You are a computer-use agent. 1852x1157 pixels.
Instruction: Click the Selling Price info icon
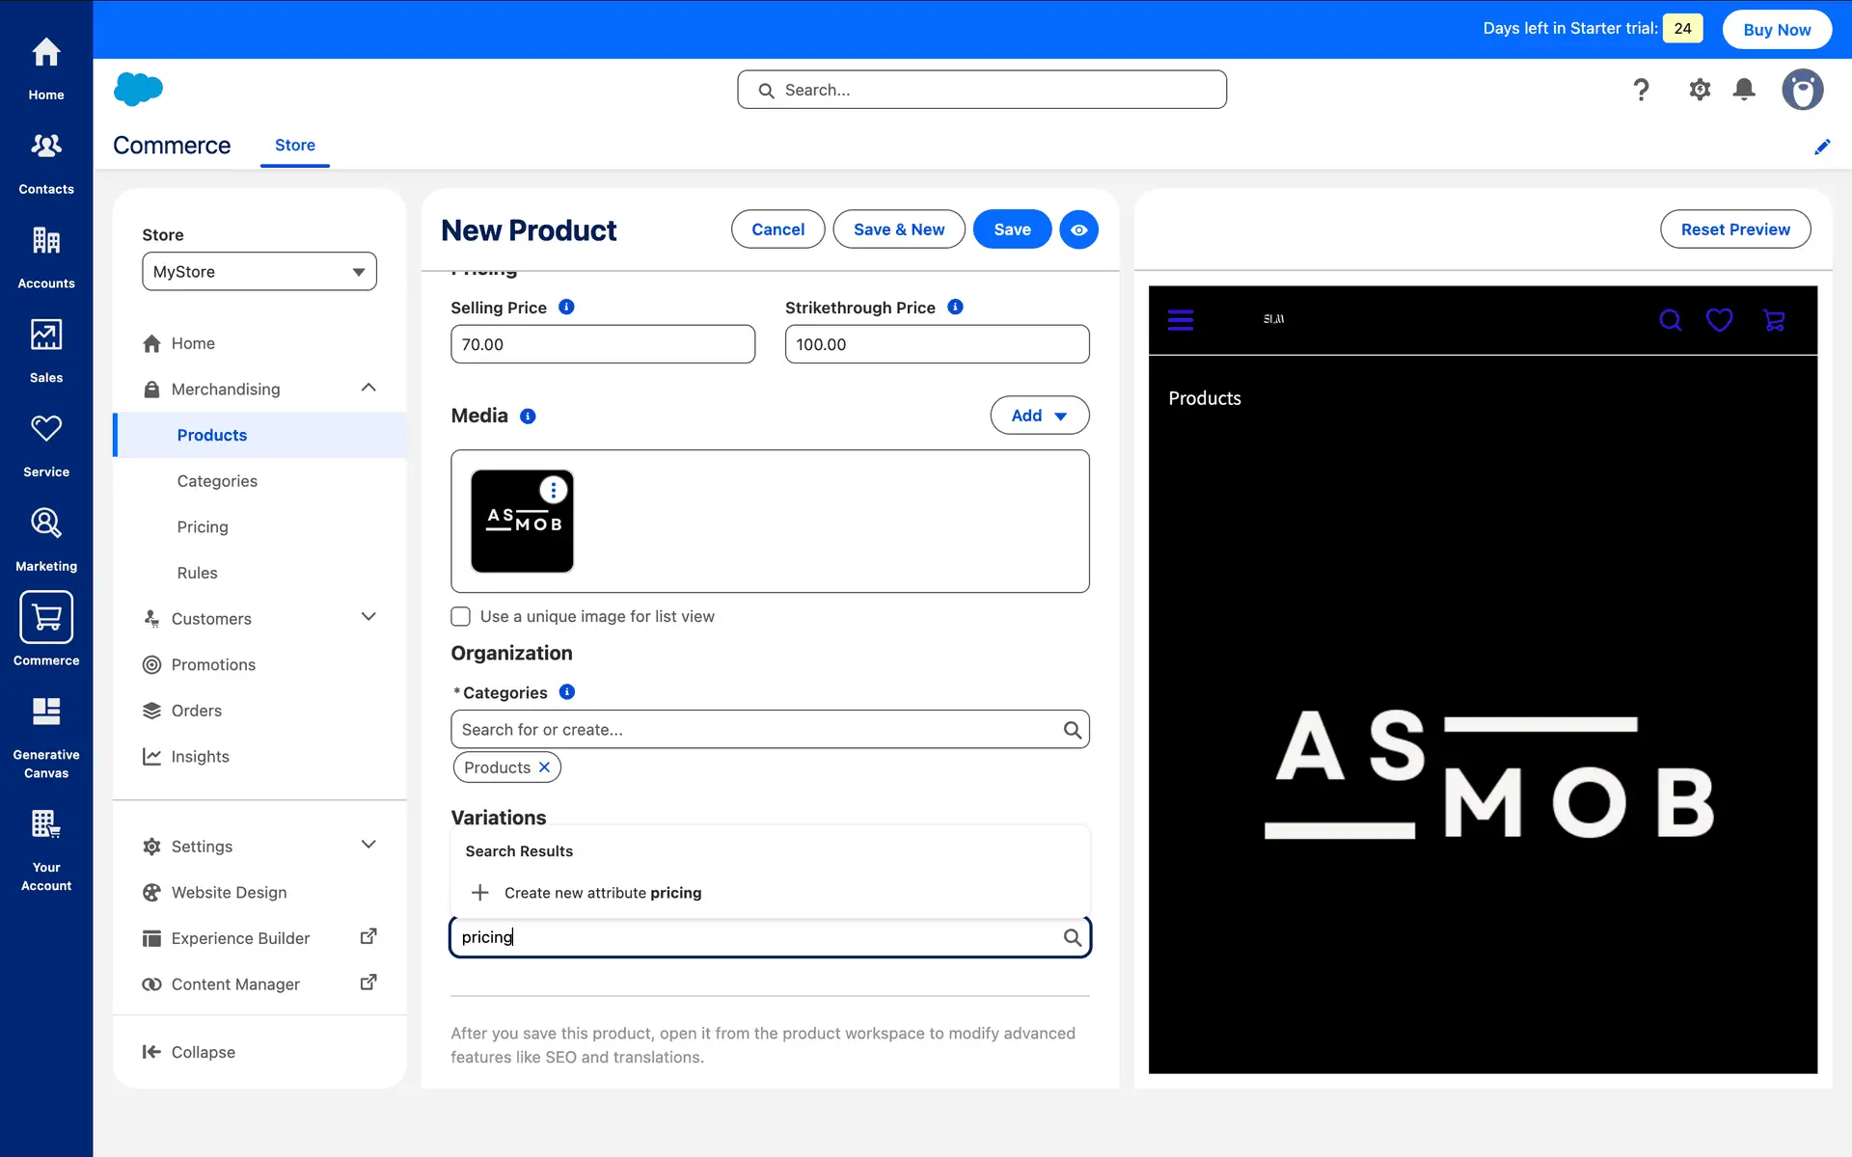566,307
